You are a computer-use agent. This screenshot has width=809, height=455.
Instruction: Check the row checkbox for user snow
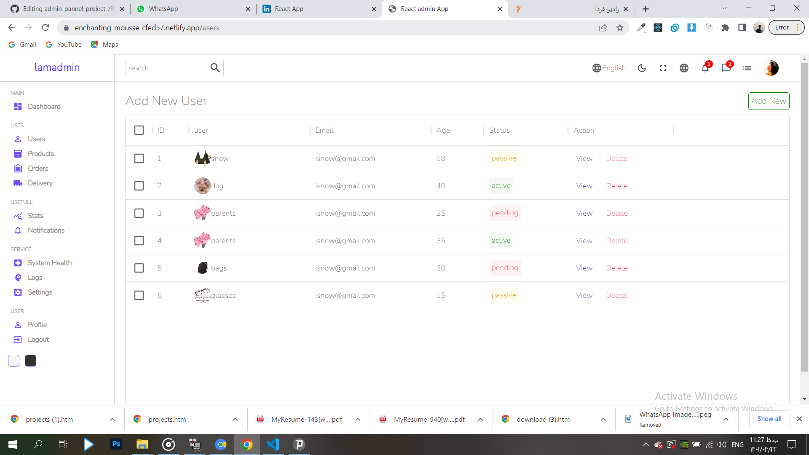click(x=139, y=158)
